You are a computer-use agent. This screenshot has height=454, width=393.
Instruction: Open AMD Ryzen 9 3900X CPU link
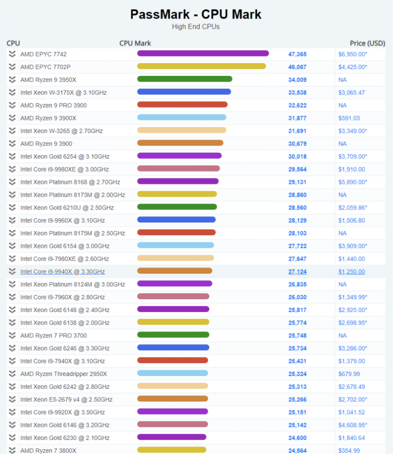pos(48,118)
